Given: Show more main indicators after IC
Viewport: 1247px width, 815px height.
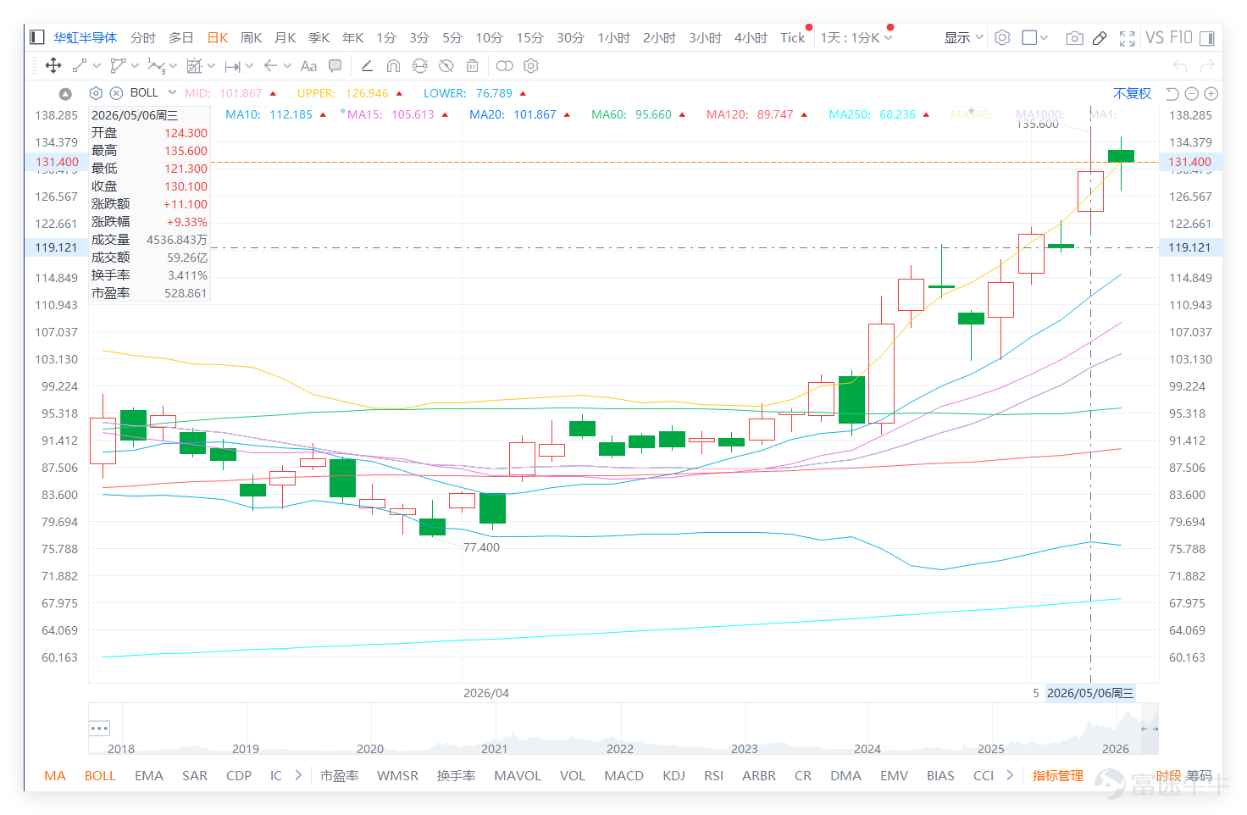Looking at the screenshot, I should point(298,775).
